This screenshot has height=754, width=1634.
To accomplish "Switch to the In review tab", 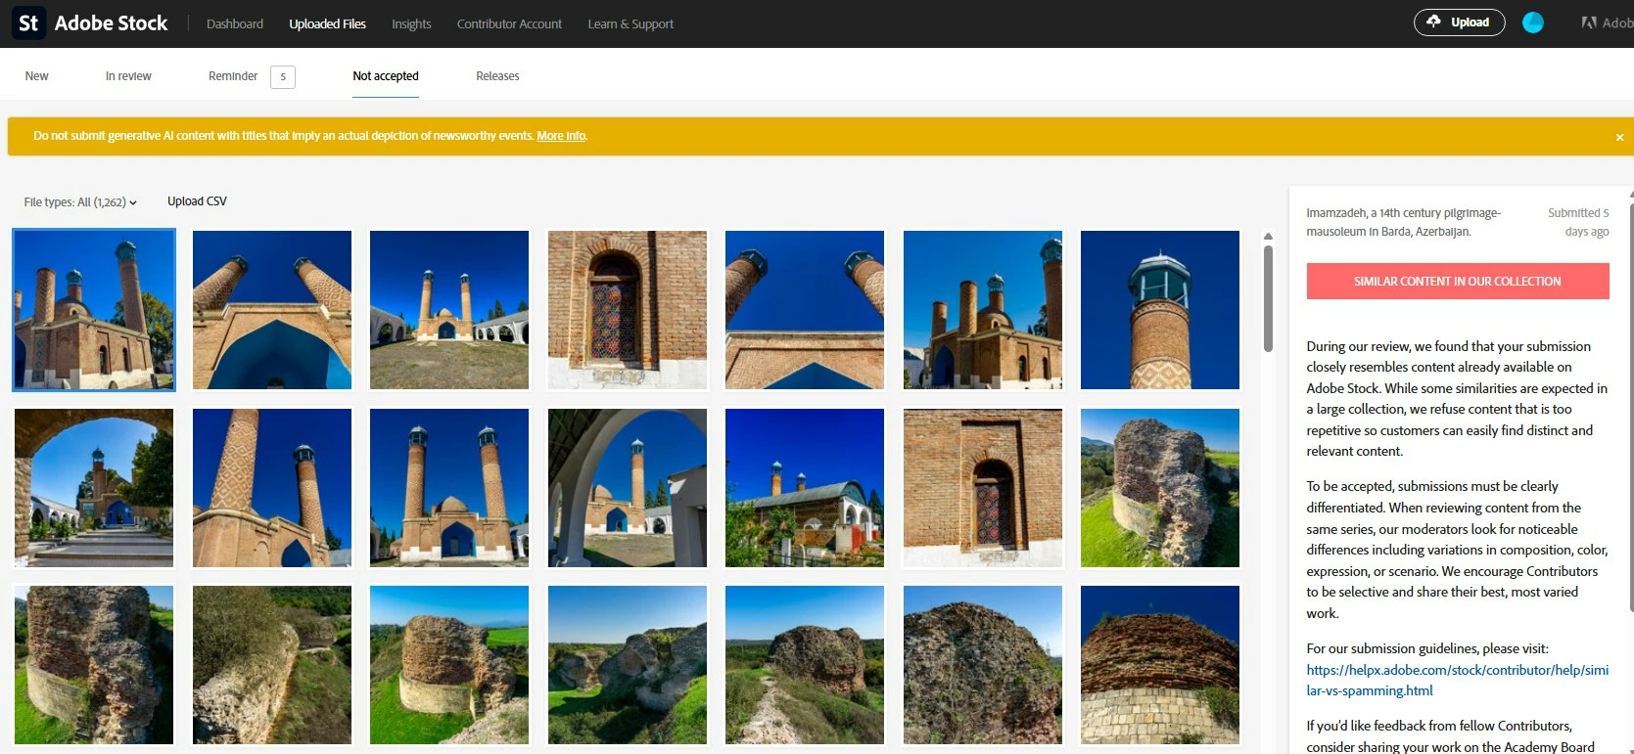I will (128, 76).
